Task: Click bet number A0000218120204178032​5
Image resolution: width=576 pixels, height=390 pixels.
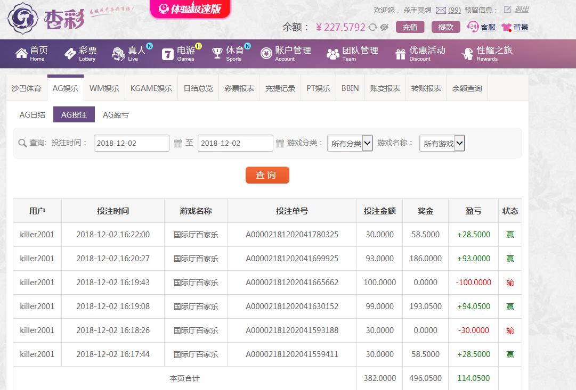Action: coord(292,235)
